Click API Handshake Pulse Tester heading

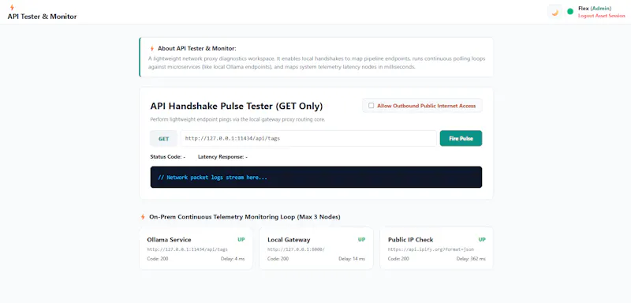coord(236,107)
